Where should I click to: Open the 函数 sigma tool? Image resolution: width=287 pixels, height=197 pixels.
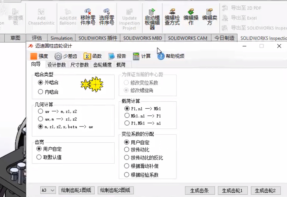tap(92, 56)
